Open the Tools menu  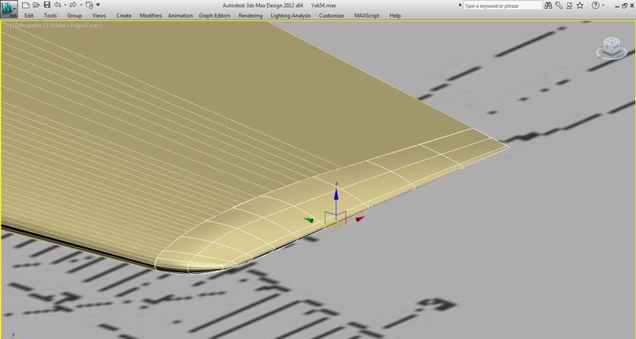pyautogui.click(x=50, y=15)
